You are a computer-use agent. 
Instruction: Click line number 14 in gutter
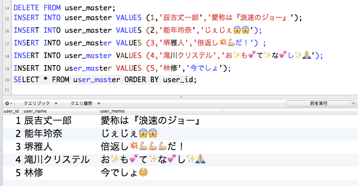click(7, 8)
